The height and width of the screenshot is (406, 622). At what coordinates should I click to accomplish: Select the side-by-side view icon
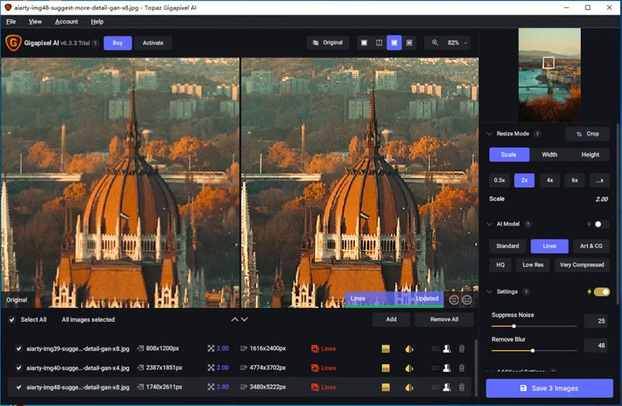point(394,43)
